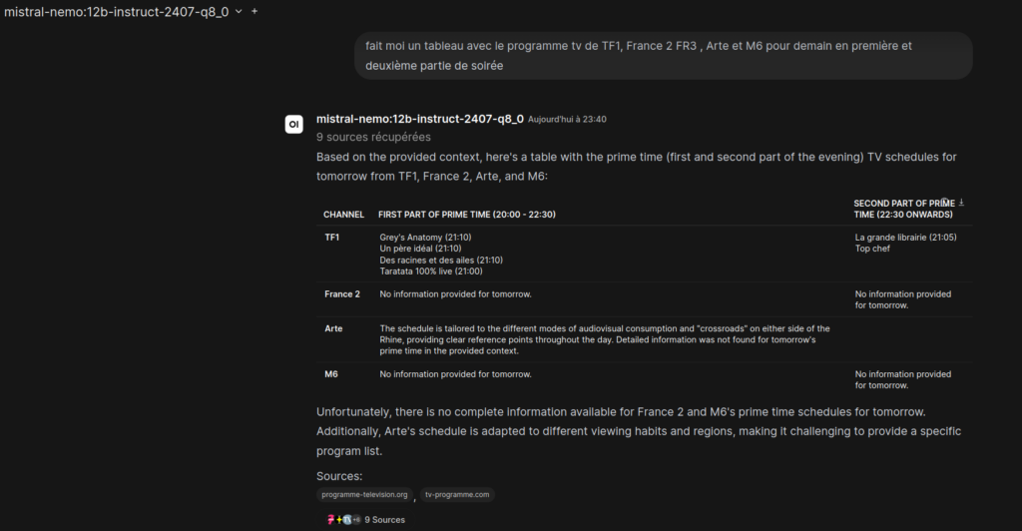Click the TF1 row label

click(x=332, y=238)
